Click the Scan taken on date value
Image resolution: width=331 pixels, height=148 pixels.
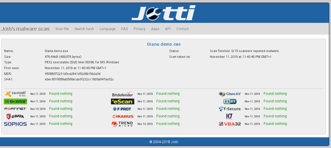tap(241, 57)
